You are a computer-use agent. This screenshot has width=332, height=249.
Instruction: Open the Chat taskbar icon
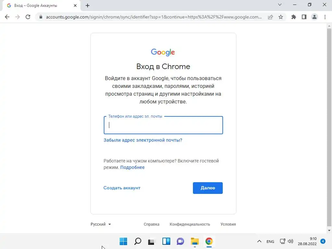[180, 241]
